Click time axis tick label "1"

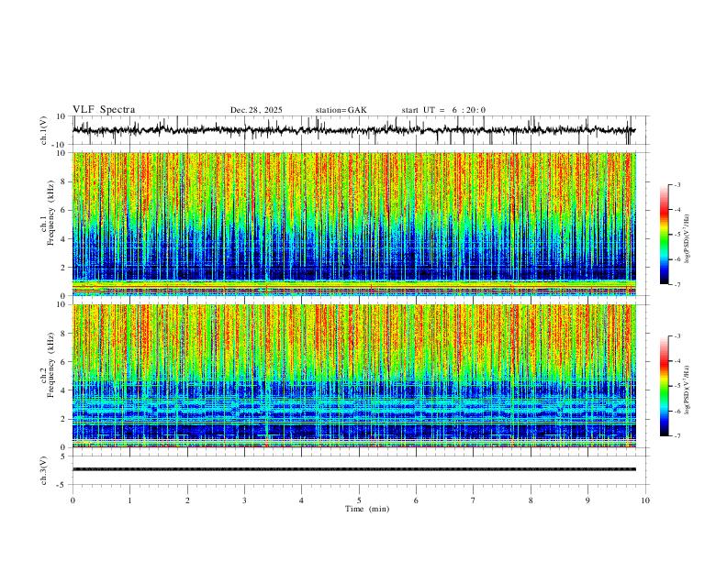(129, 500)
